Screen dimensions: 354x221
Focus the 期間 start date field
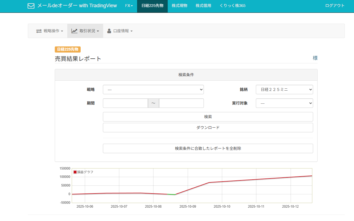point(125,103)
